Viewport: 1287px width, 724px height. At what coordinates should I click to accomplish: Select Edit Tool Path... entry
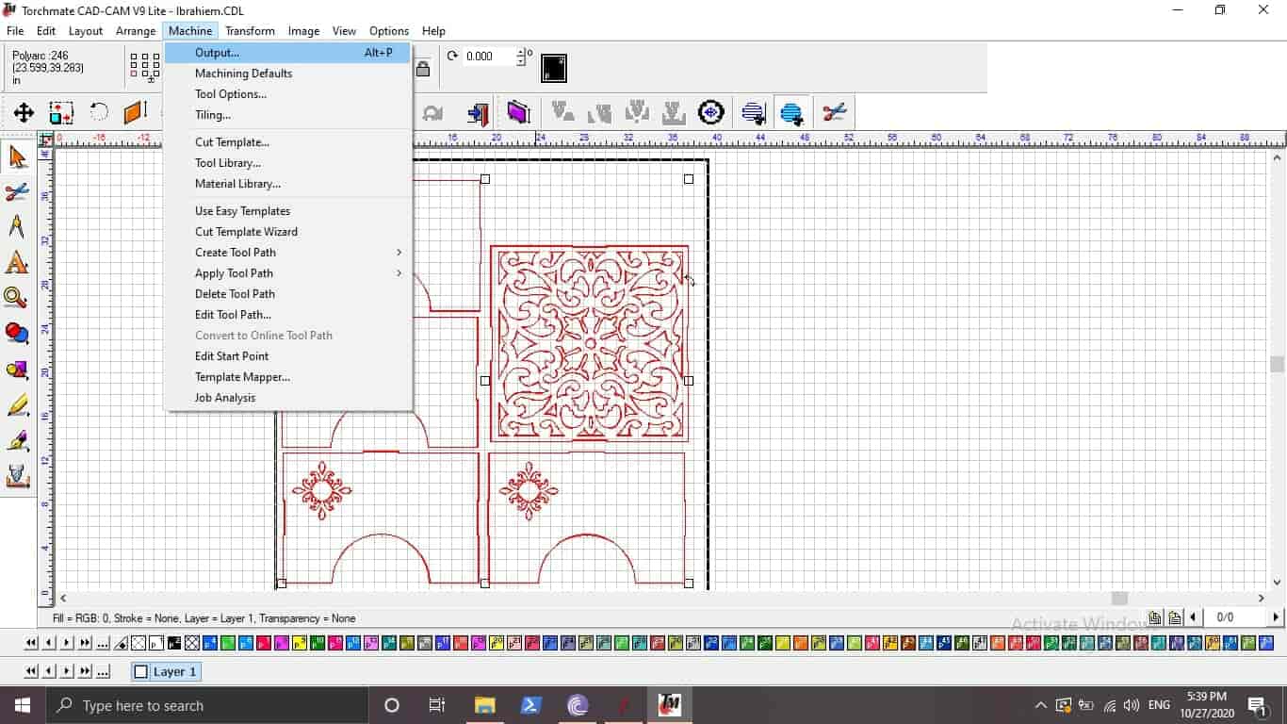point(287,315)
